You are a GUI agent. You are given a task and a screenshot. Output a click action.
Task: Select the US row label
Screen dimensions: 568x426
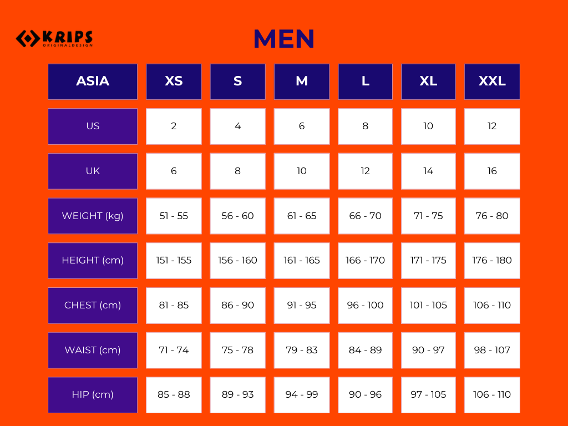coord(93,126)
